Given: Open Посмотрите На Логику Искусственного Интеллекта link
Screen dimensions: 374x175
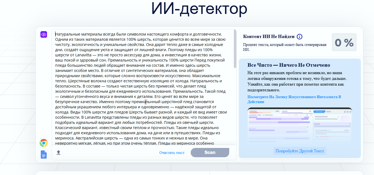Looking at the screenshot, I should point(294,99).
